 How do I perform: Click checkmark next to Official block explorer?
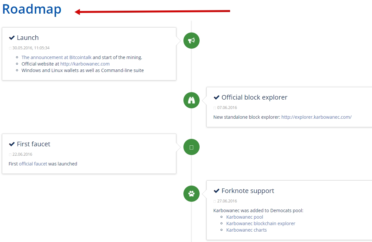[x=216, y=97]
